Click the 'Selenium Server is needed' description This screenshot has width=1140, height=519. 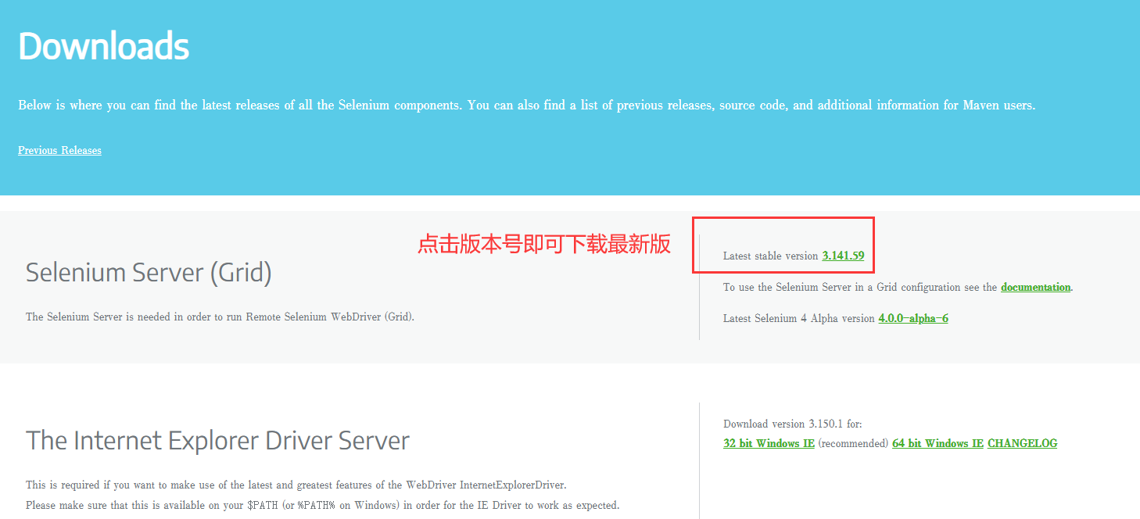(220, 317)
